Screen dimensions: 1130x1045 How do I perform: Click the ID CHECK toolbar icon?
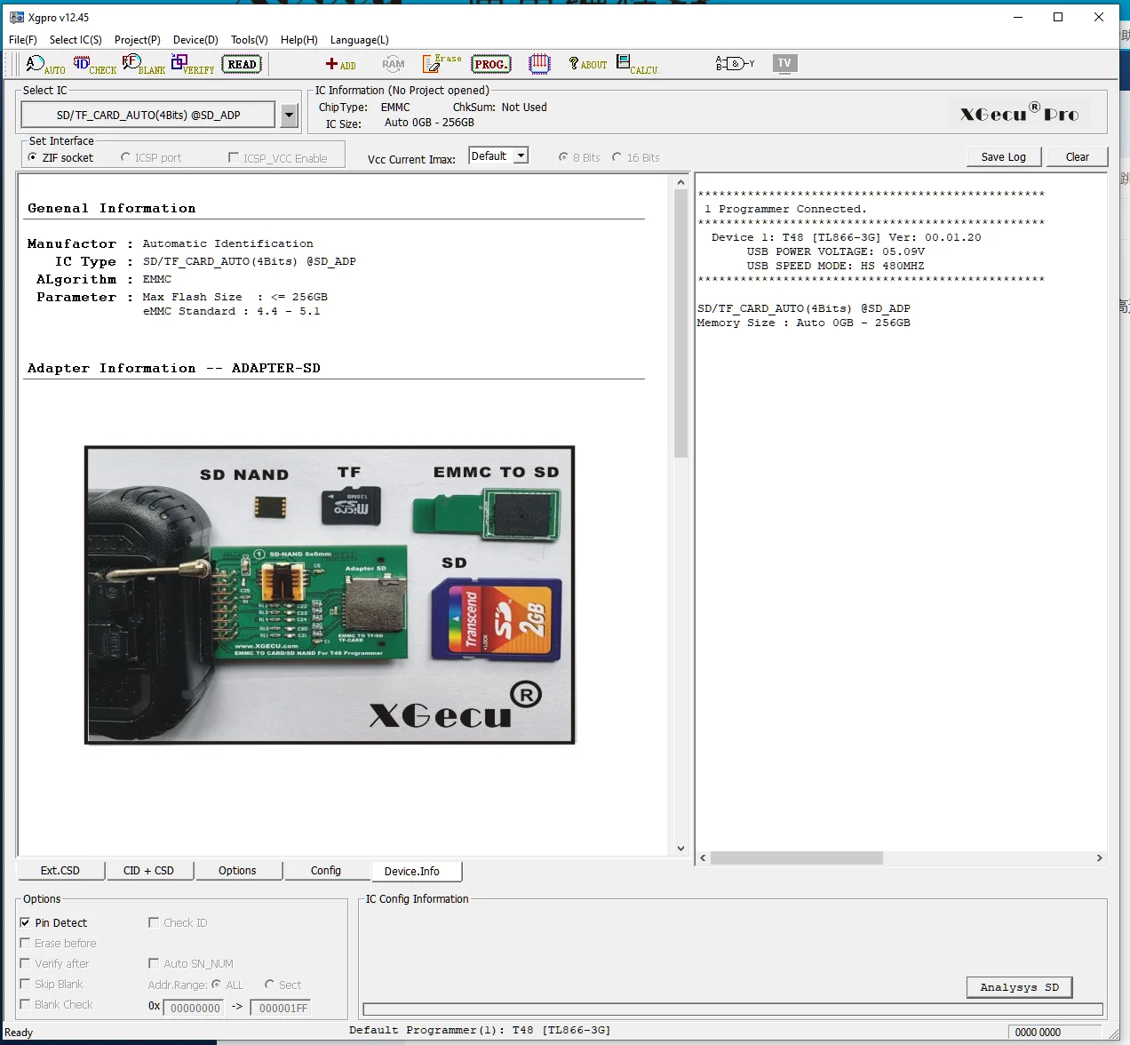point(94,64)
